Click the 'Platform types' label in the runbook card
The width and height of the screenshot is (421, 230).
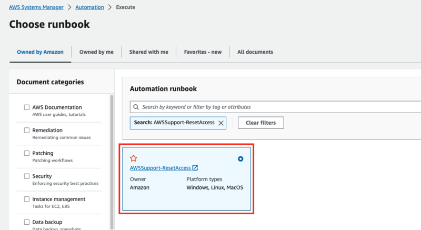pyautogui.click(x=204, y=179)
